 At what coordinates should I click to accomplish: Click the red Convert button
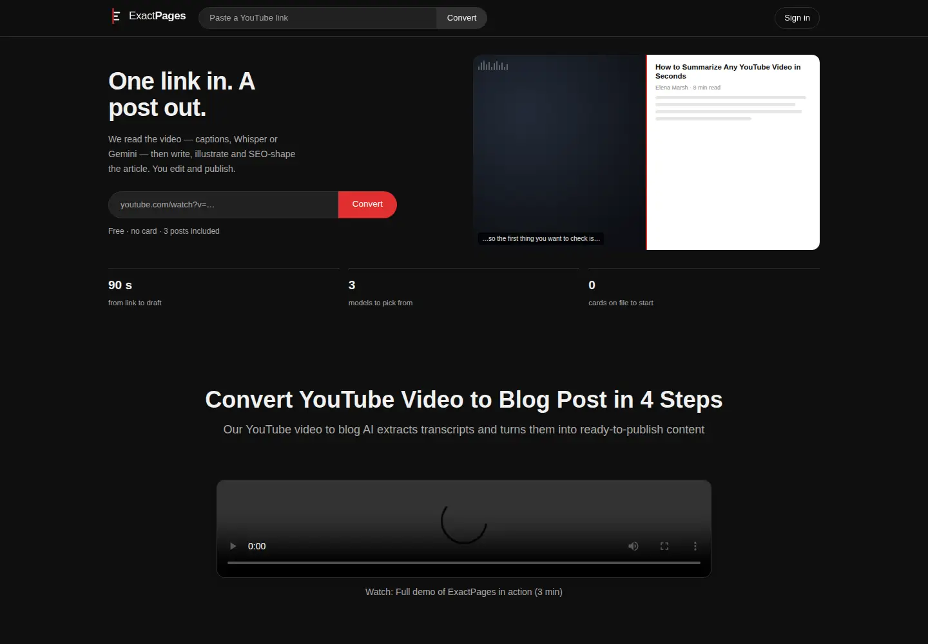pos(367,205)
